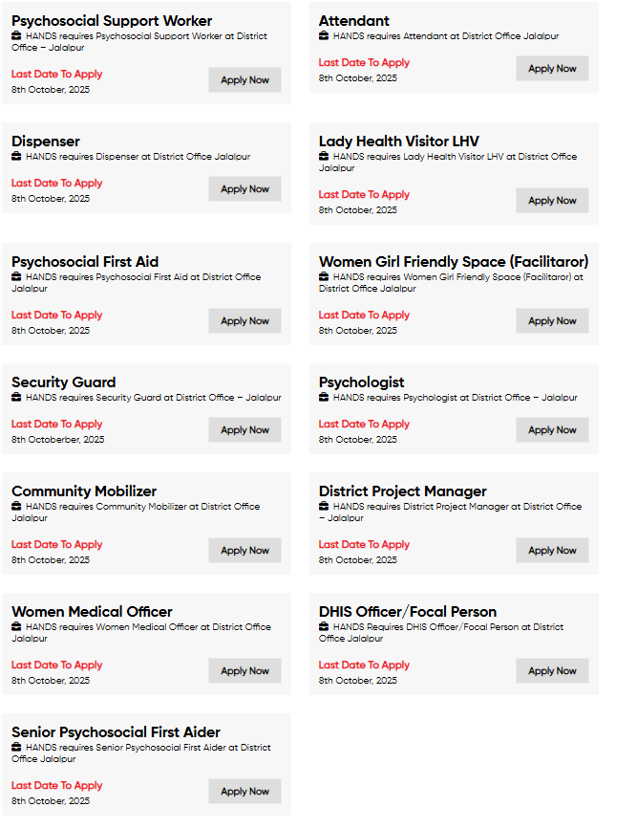The height and width of the screenshot is (829, 637).
Task: Click Apply Now for Women Girl Friendly Space Facilitaror
Action: click(x=552, y=320)
